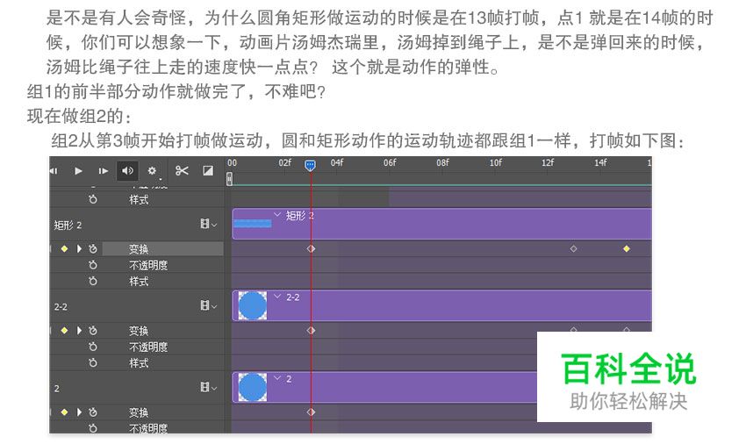Select layer 2 变换 keyframe at the playhead
The height and width of the screenshot is (444, 746).
311,412
